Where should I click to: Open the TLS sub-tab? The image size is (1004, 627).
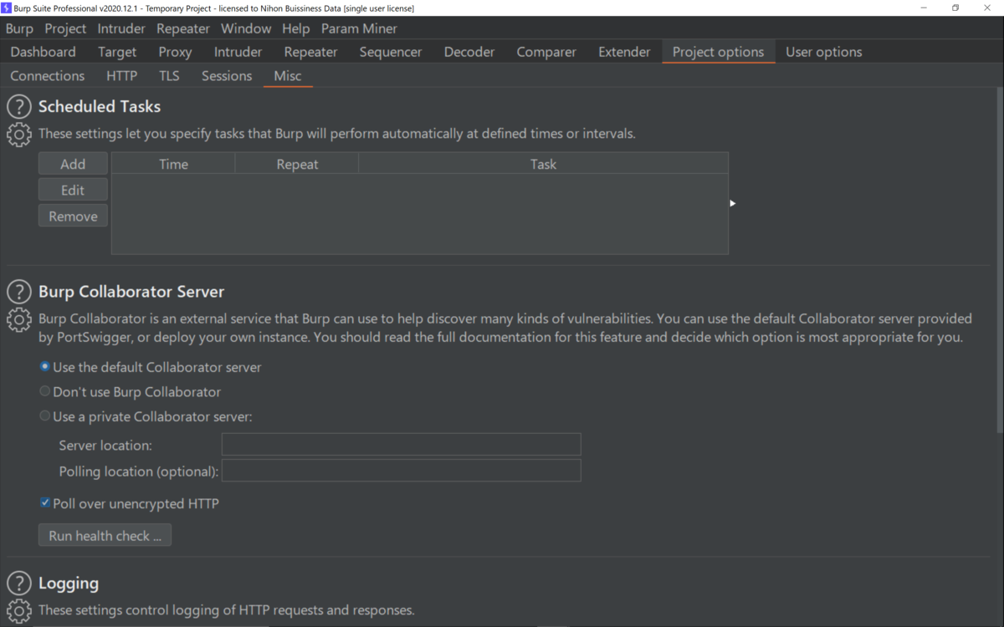169,76
